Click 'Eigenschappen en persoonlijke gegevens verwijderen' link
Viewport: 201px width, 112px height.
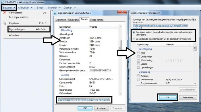click(x=84, y=100)
